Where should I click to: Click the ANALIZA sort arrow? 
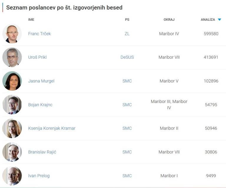click(220, 20)
